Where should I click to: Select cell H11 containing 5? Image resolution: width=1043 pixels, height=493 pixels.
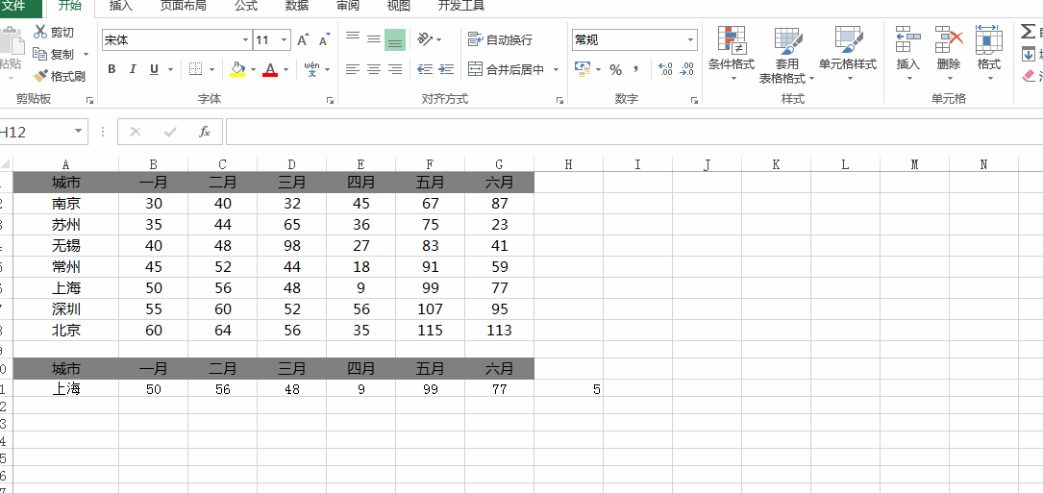pyautogui.click(x=569, y=389)
